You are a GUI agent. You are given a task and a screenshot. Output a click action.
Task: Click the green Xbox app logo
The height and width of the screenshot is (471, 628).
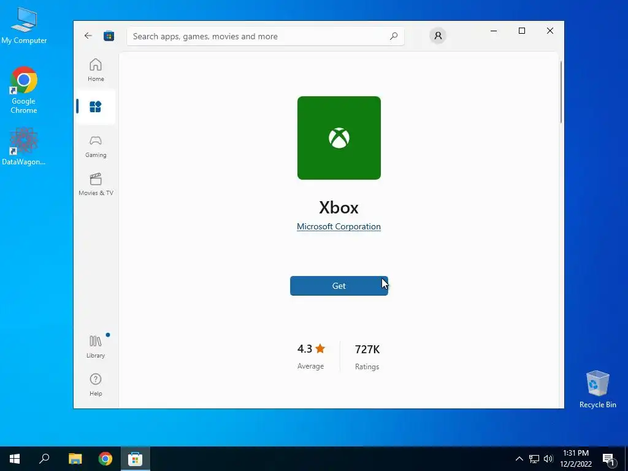point(339,138)
